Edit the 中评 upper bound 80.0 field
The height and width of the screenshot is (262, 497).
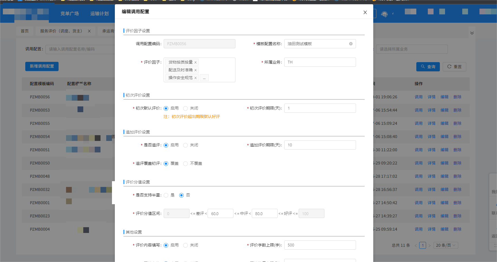click(x=264, y=213)
